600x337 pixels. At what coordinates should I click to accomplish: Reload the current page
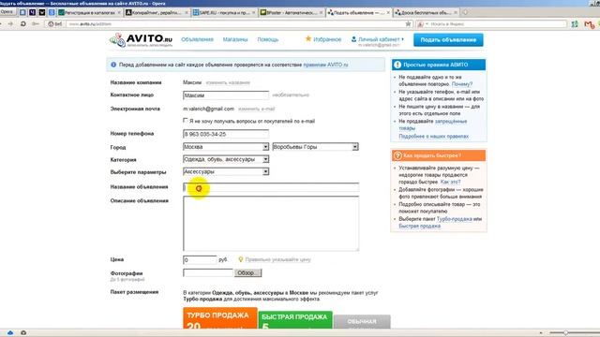(22, 23)
